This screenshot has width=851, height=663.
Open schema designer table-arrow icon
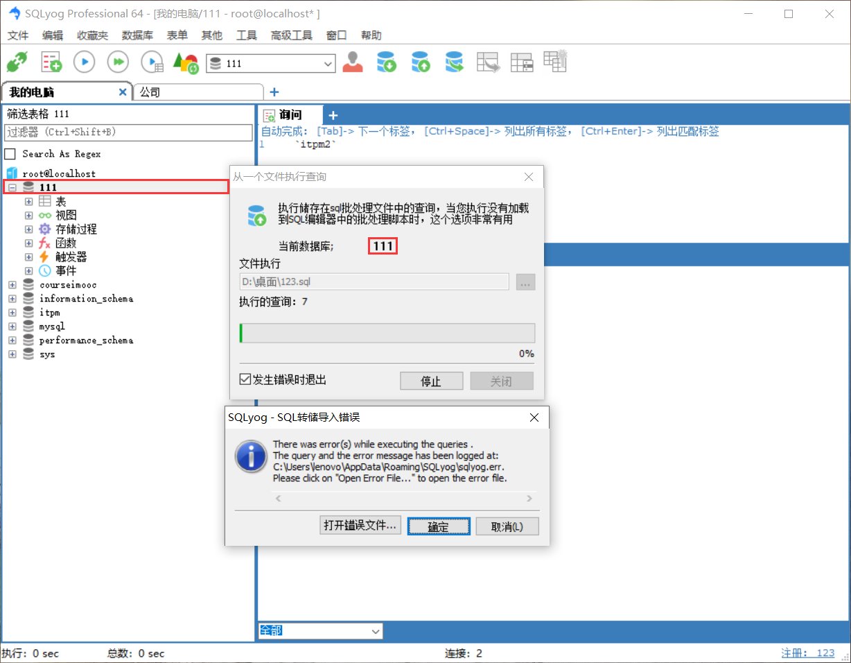489,62
